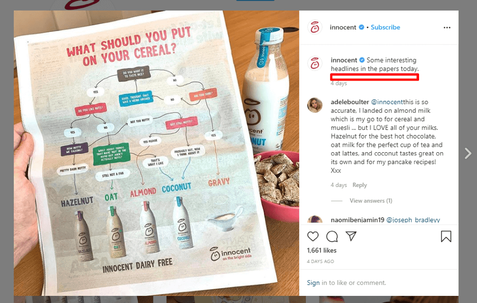Image resolution: width=477 pixels, height=303 pixels.
Task: Click the Sign in link
Action: coord(313,283)
